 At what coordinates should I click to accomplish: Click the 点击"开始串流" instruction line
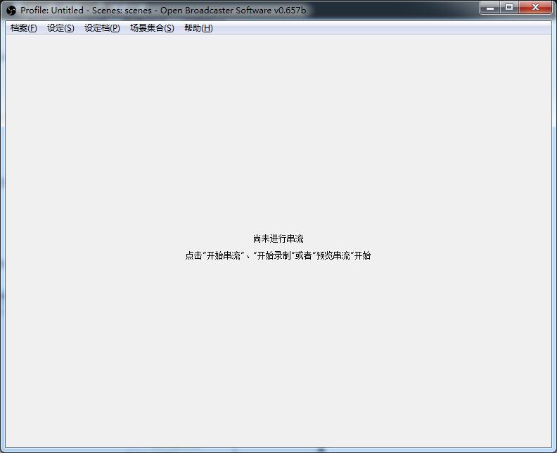click(278, 255)
